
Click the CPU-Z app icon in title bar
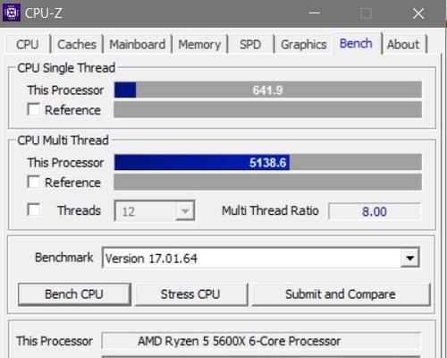pyautogui.click(x=12, y=13)
